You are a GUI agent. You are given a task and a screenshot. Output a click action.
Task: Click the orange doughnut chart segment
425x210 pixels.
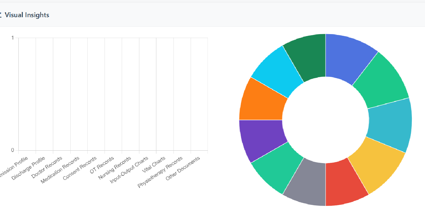(x=261, y=101)
